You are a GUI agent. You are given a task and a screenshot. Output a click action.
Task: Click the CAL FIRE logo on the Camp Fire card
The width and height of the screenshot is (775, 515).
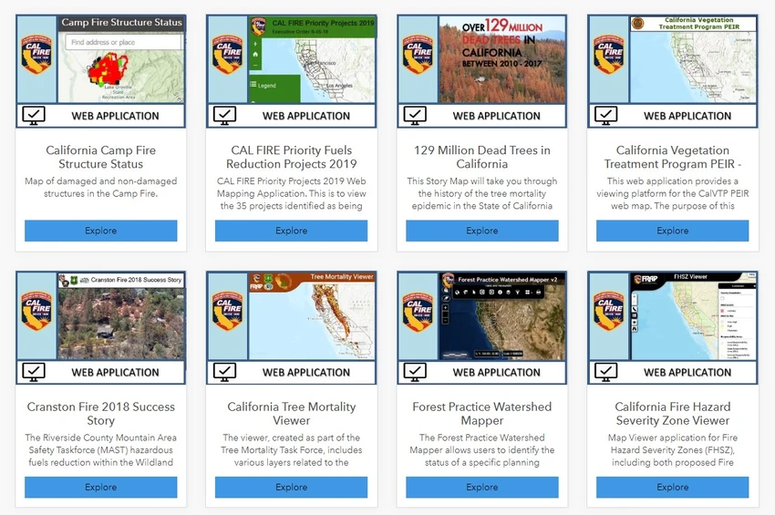pyautogui.click(x=36, y=54)
